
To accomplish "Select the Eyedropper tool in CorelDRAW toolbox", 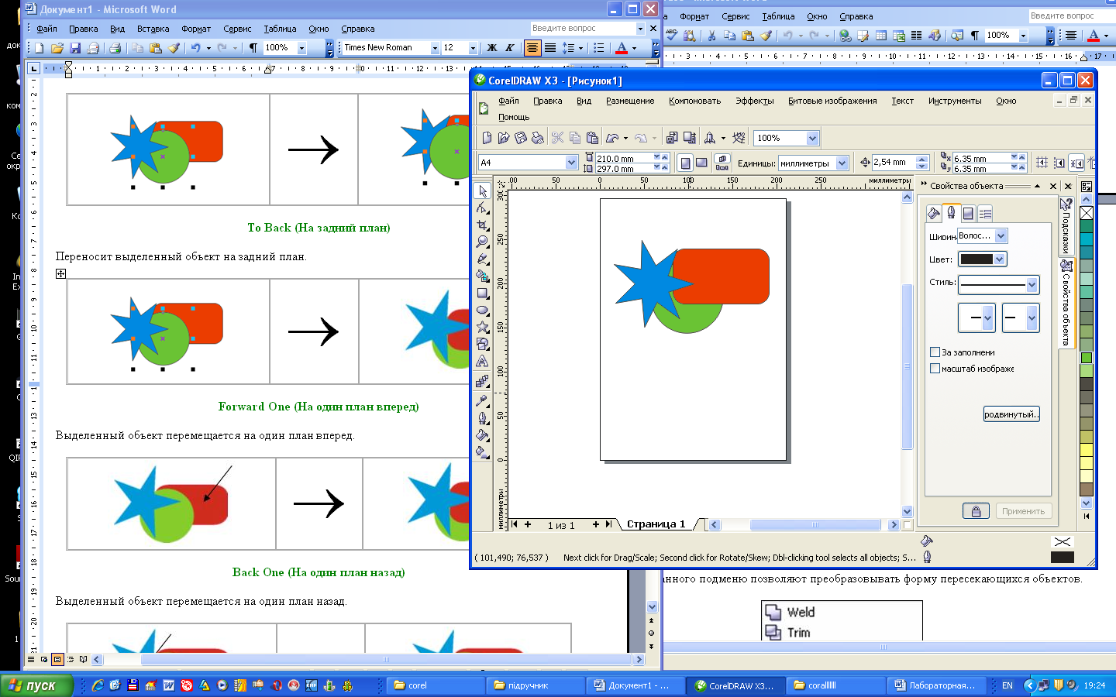I will (x=482, y=400).
